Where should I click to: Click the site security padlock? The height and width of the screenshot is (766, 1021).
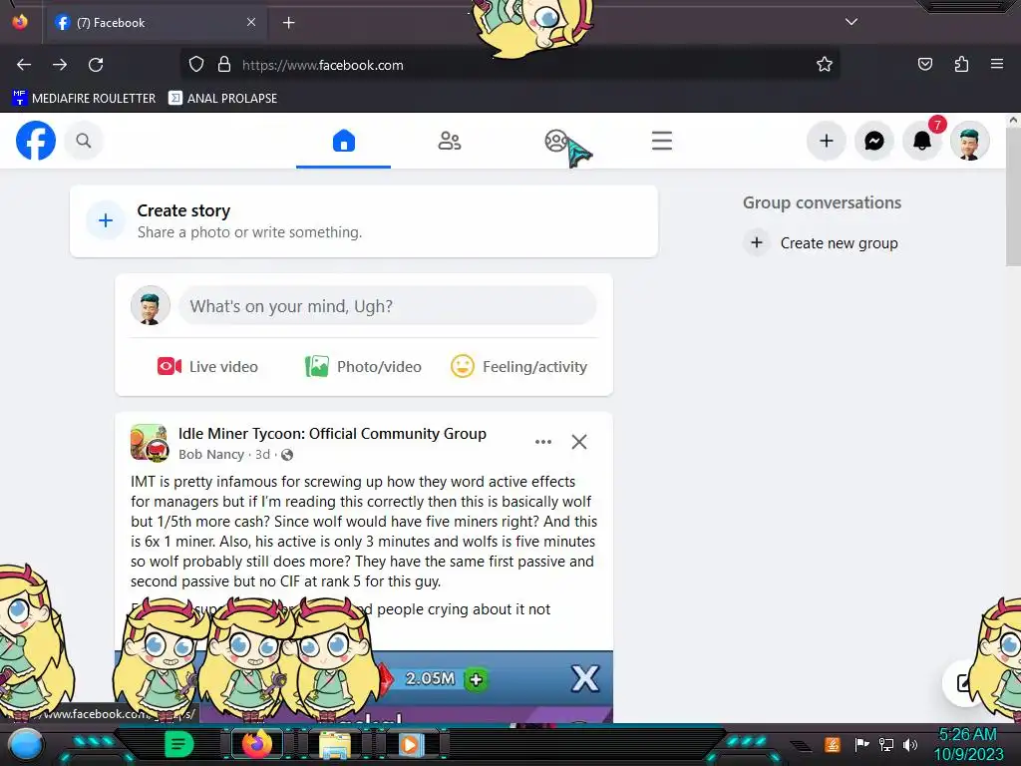click(224, 65)
